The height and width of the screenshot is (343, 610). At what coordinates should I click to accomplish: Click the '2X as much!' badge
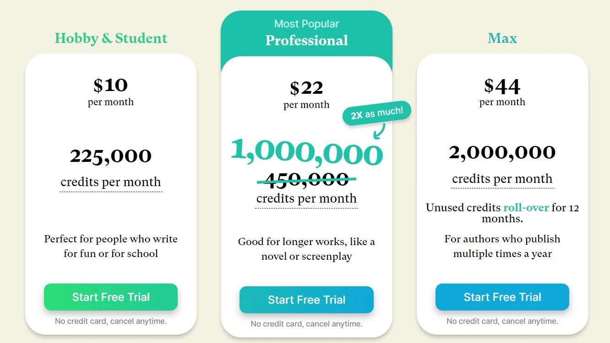377,113
